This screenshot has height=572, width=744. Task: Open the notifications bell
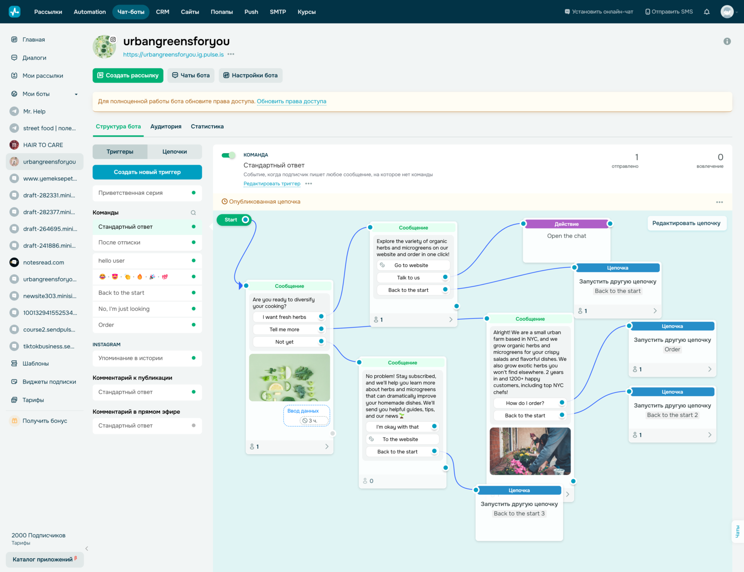point(707,12)
